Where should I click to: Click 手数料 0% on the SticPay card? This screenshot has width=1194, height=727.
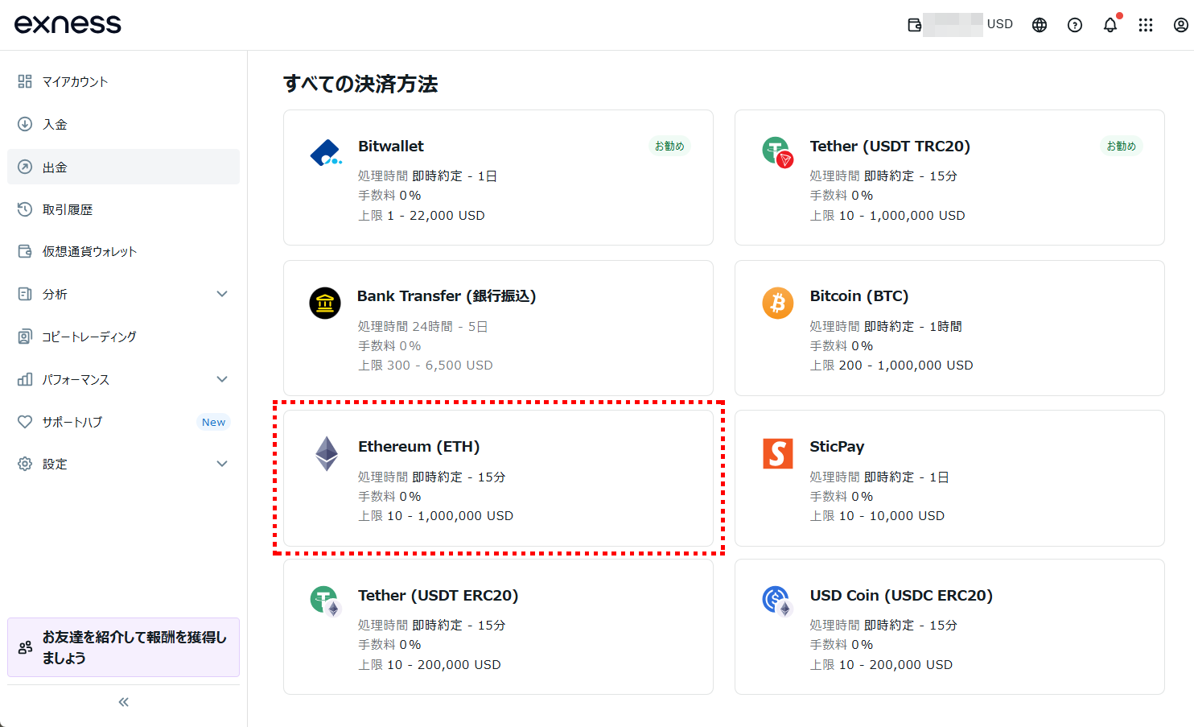click(842, 497)
